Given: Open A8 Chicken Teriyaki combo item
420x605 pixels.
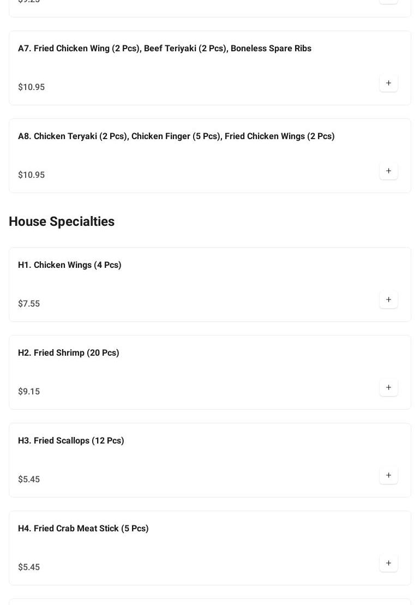Looking at the screenshot, I should (x=176, y=136).
